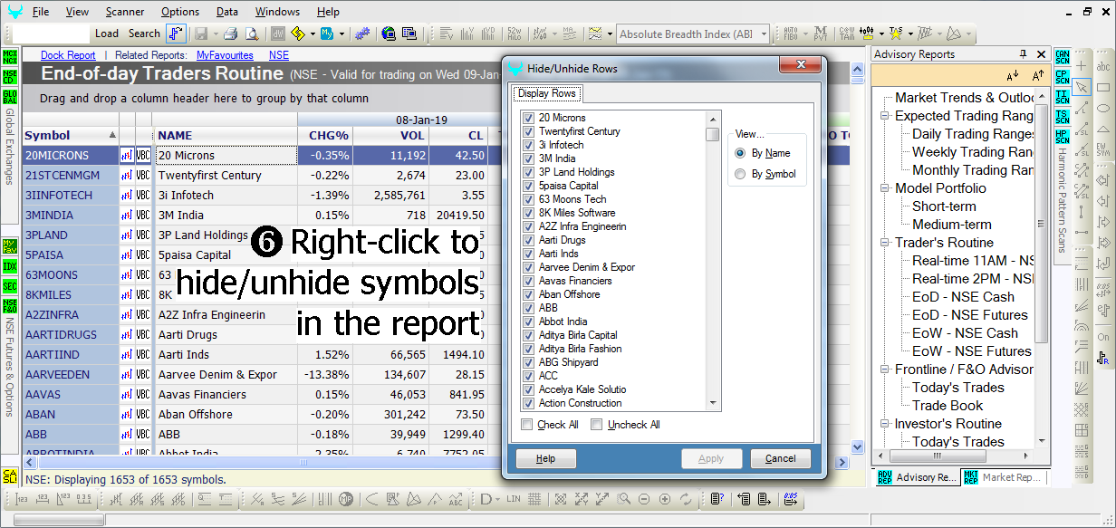This screenshot has height=528, width=1116.
Task: Click the symbol input field in toolbar
Action: (x=52, y=34)
